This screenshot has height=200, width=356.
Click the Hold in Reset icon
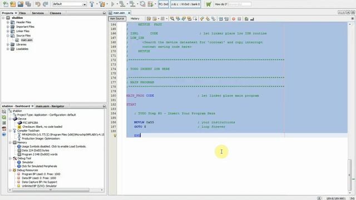click(142, 4)
